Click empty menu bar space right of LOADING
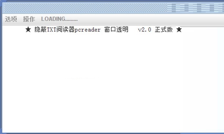Image resolution: width=224 pixels, height=134 pixels. point(151,19)
